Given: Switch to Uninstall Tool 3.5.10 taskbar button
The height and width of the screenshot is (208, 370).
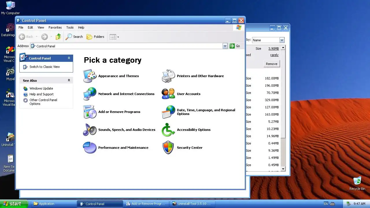Looking at the screenshot, I should tap(193, 204).
